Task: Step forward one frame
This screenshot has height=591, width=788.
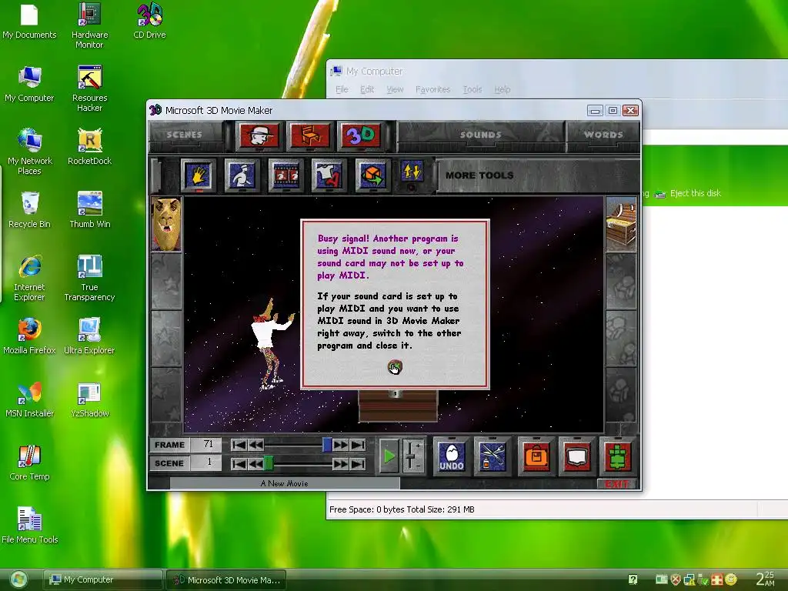Action: [340, 445]
